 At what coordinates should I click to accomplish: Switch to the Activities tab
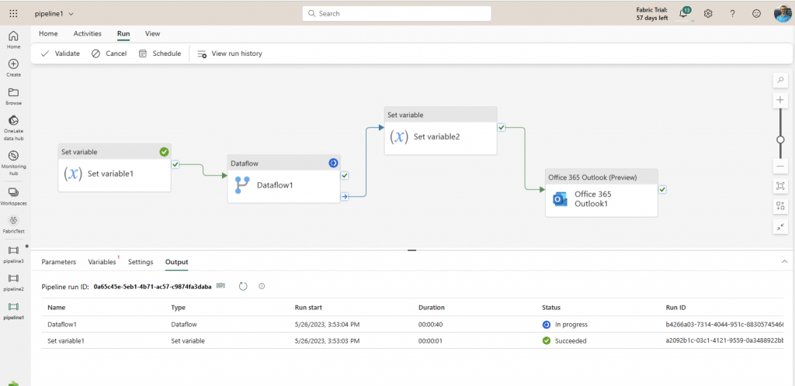87,33
